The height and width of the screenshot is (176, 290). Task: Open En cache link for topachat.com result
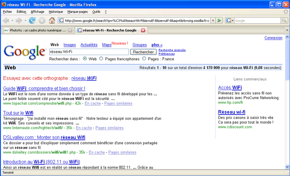tap(93, 103)
